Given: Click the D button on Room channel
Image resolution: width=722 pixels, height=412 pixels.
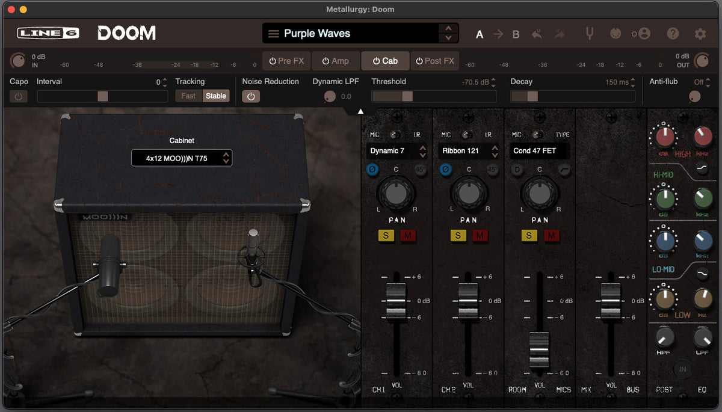Looking at the screenshot, I should tap(516, 170).
